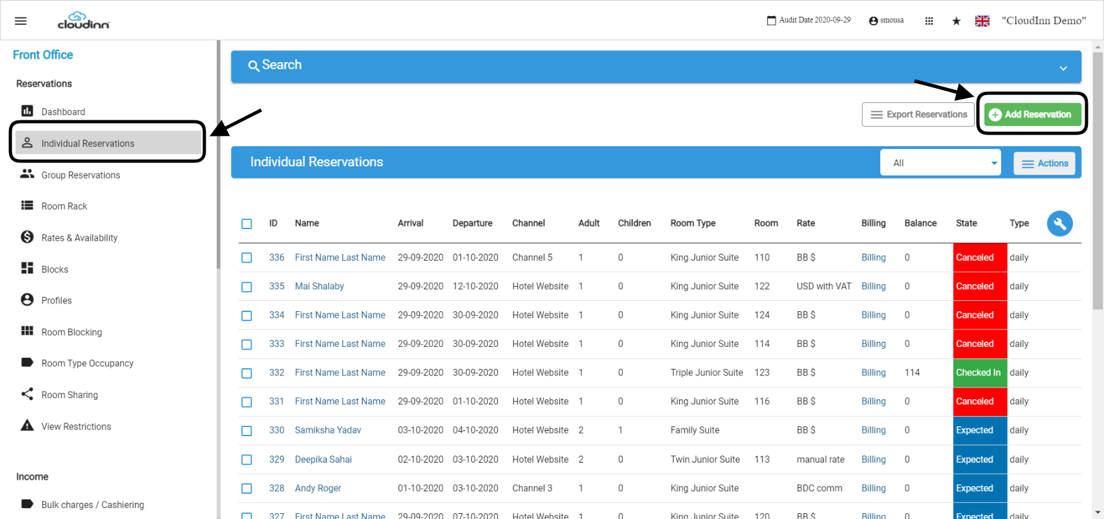This screenshot has width=1104, height=519.
Task: Open Individual Reservations menu item
Action: pyautogui.click(x=108, y=142)
